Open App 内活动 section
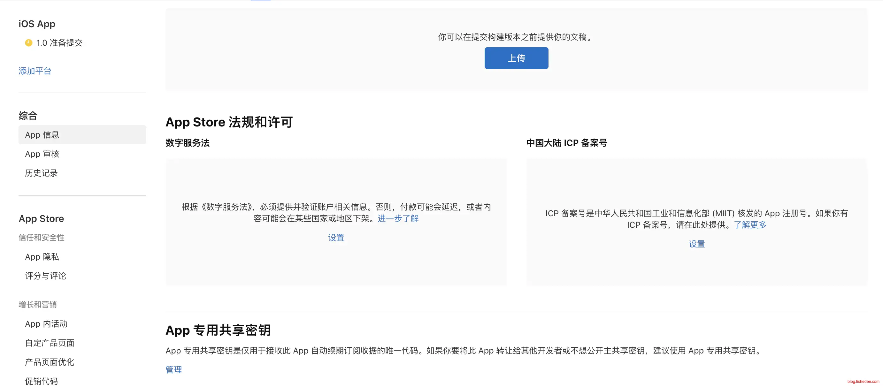883x387 pixels. (46, 324)
